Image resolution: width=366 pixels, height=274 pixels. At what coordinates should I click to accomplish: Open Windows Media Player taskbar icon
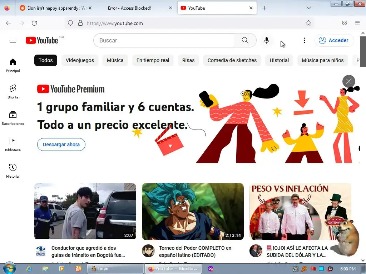point(61,269)
